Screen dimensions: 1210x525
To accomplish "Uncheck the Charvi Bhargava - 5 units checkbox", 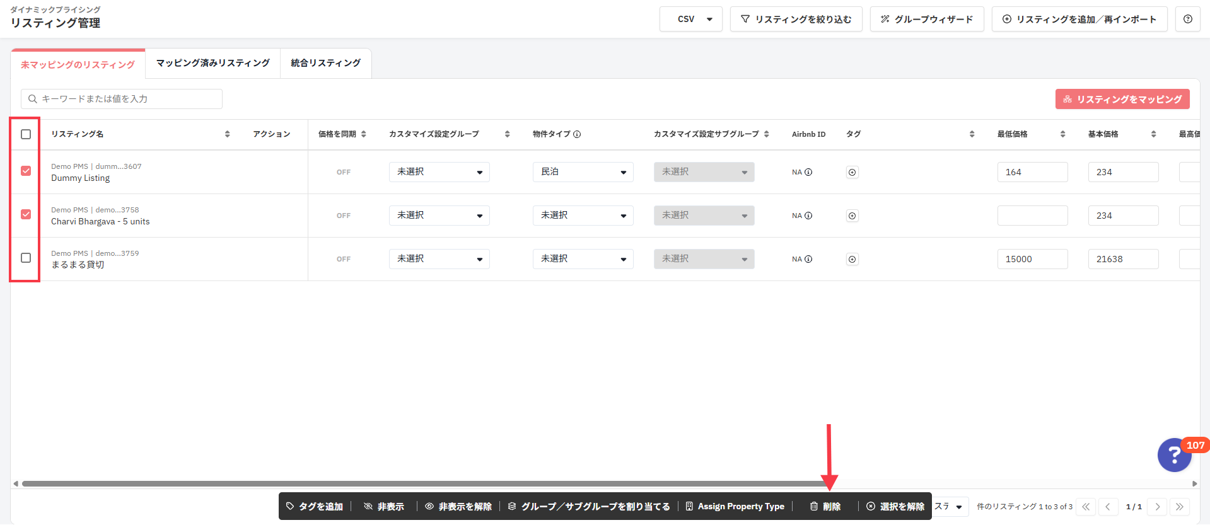I will click(26, 214).
